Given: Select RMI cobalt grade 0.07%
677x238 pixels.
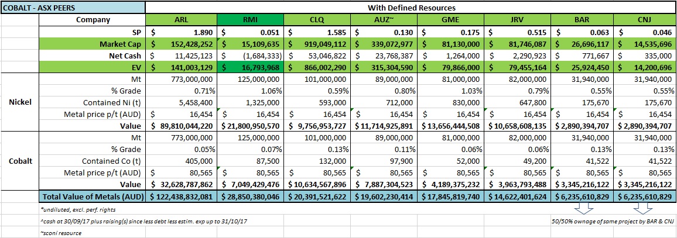Looking at the screenshot, I should (x=251, y=149).
